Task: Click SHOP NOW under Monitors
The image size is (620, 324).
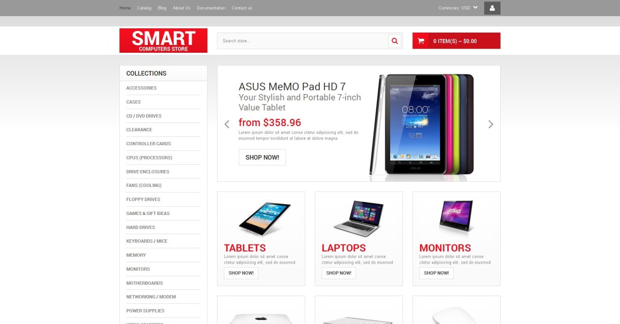Action: pos(436,273)
